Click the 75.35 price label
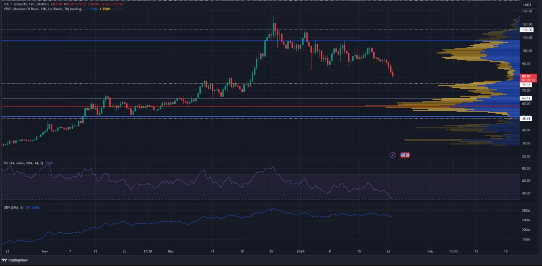 click(x=526, y=85)
